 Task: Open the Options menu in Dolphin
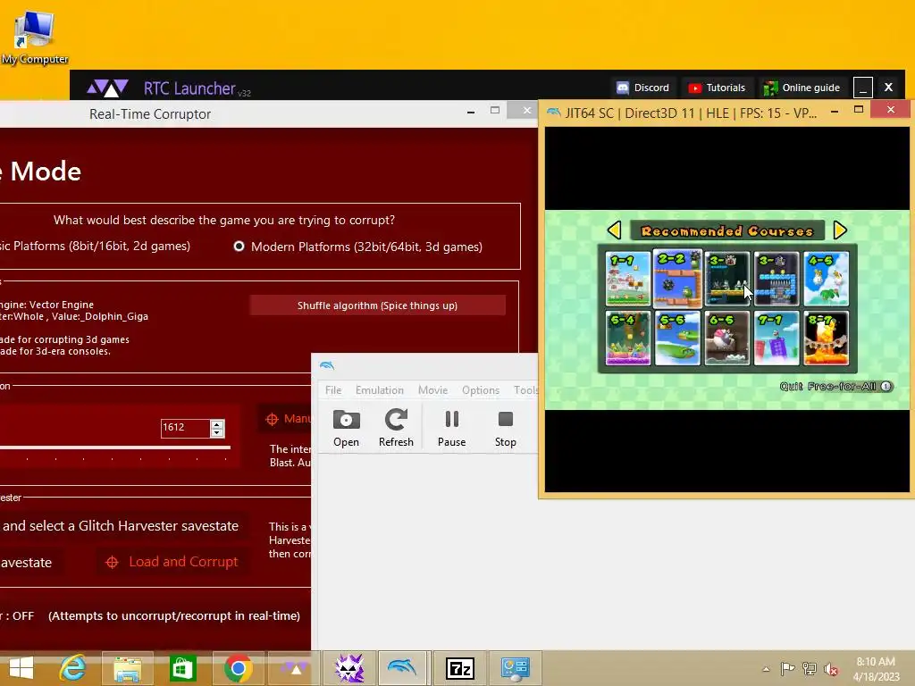[480, 389]
